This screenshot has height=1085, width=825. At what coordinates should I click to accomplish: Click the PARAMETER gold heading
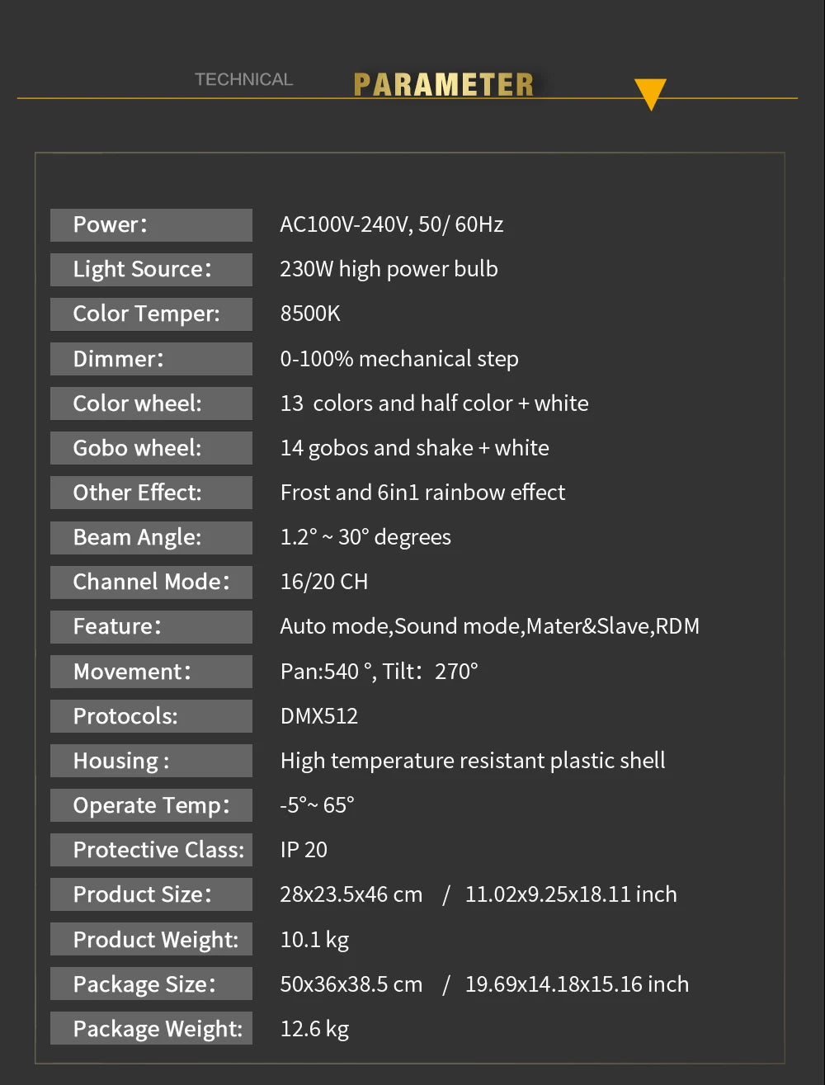click(x=444, y=85)
